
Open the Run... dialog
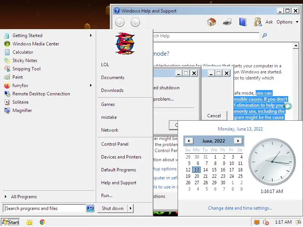[107, 196]
